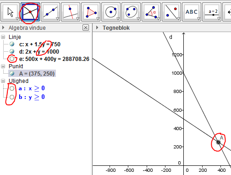This screenshot has height=175, width=231.
Task: Click x-axis tick label -400
Action: (148, 170)
